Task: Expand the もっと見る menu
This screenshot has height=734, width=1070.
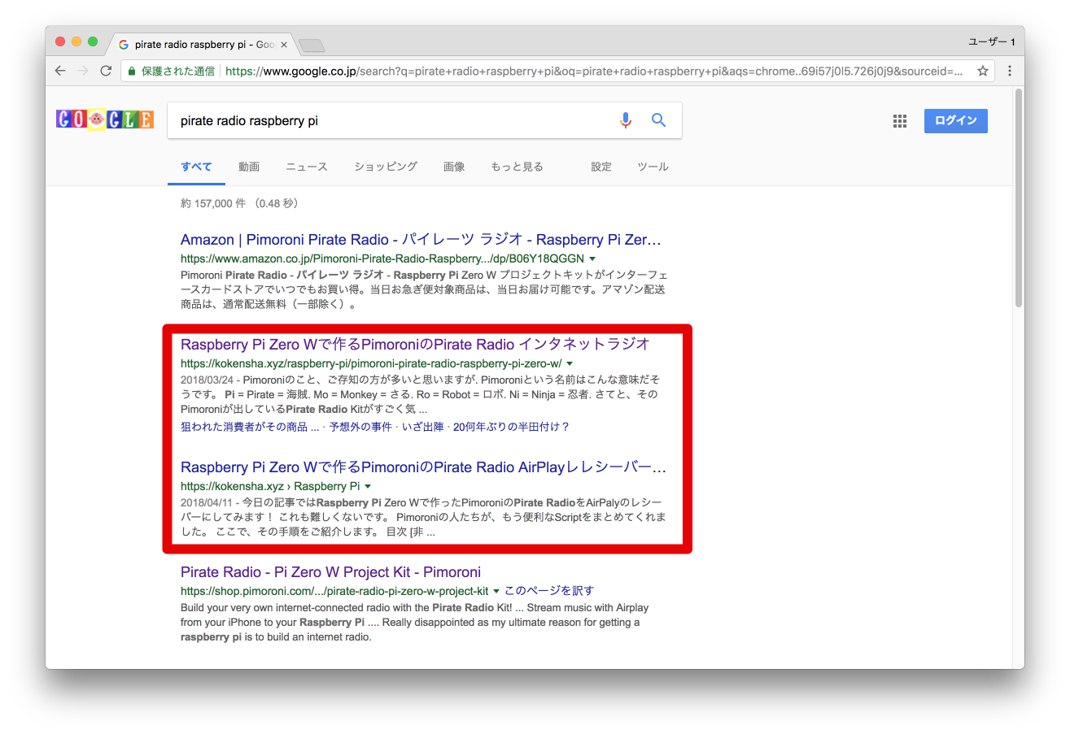Action: point(517,167)
